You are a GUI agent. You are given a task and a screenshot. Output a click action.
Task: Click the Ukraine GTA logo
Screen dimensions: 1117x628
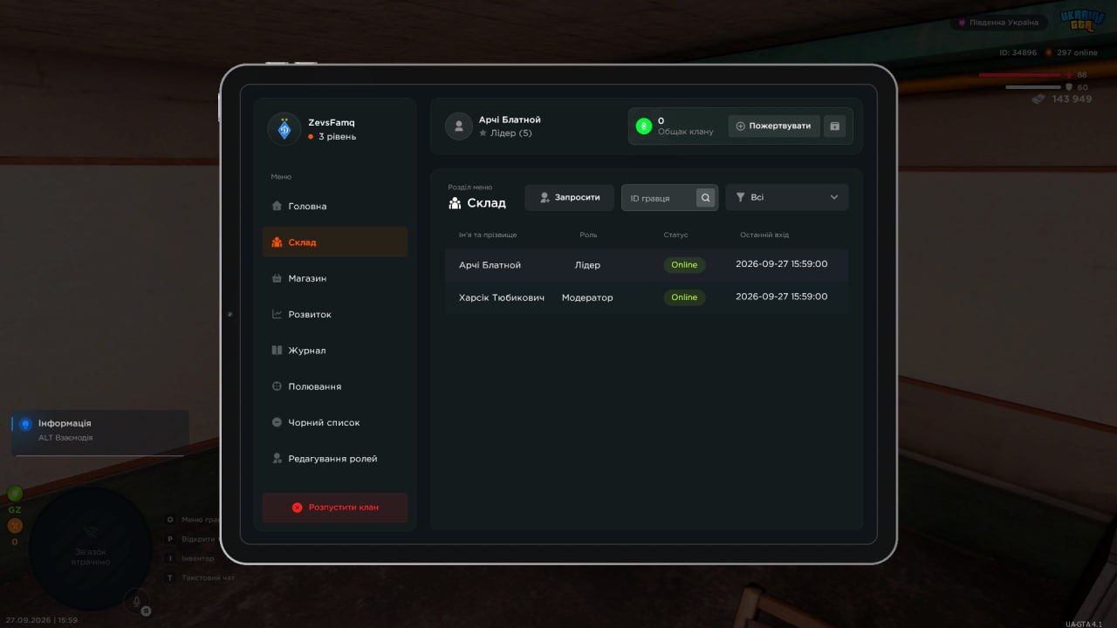(x=1083, y=21)
